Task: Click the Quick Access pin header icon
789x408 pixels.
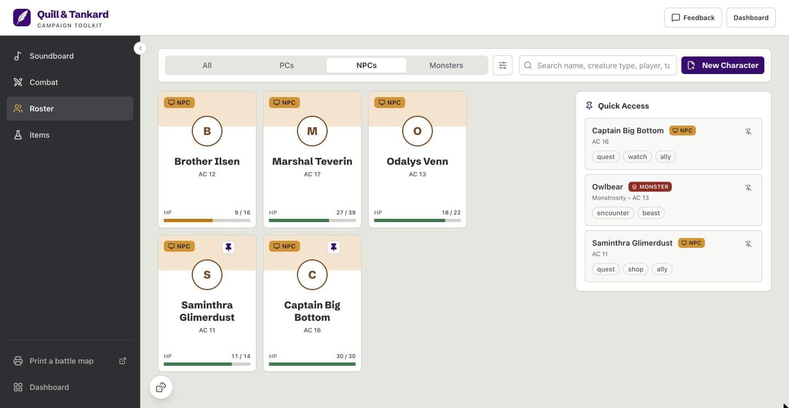Action: pyautogui.click(x=589, y=106)
